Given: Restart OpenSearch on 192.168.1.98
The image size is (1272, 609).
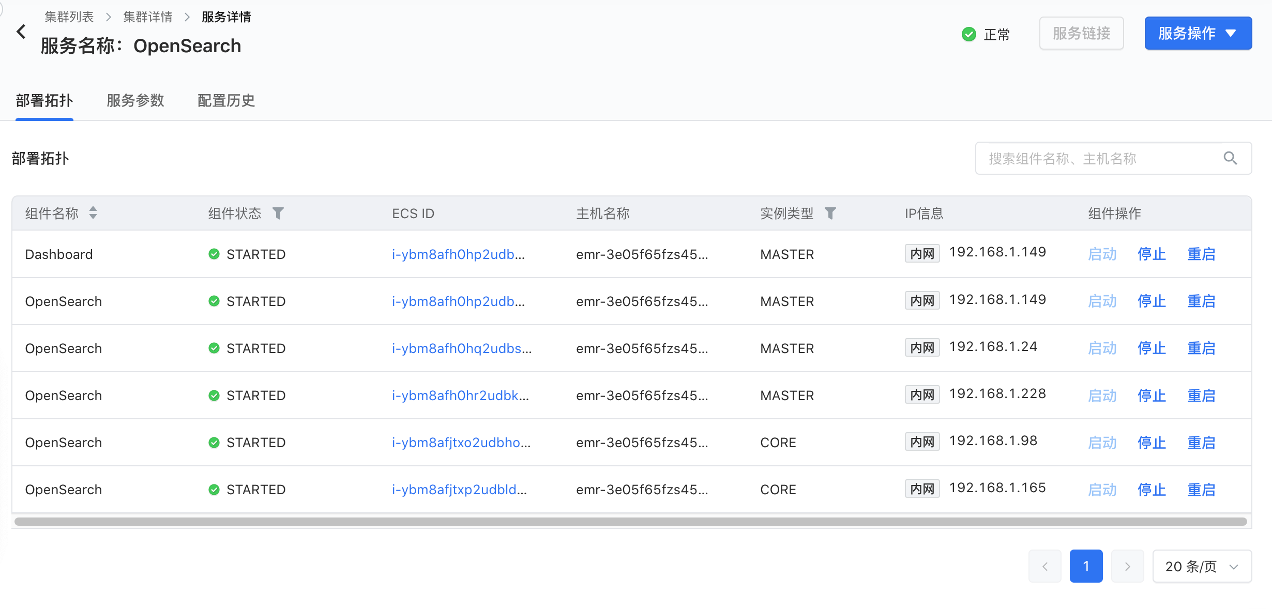Looking at the screenshot, I should click(x=1202, y=443).
